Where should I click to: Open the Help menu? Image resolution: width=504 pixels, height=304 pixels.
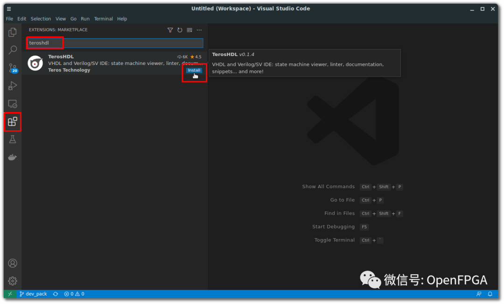122,19
